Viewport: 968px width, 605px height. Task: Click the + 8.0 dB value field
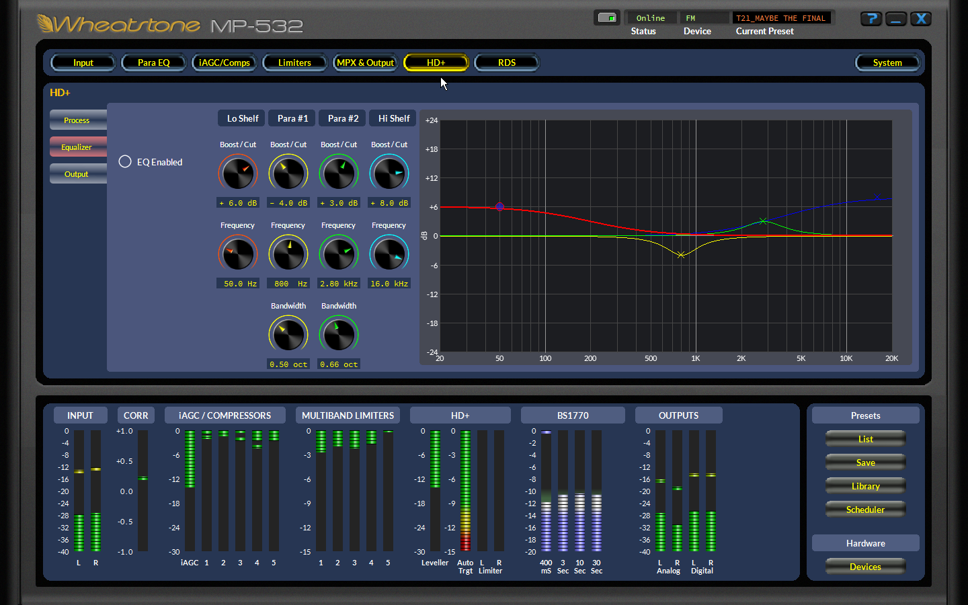click(389, 203)
